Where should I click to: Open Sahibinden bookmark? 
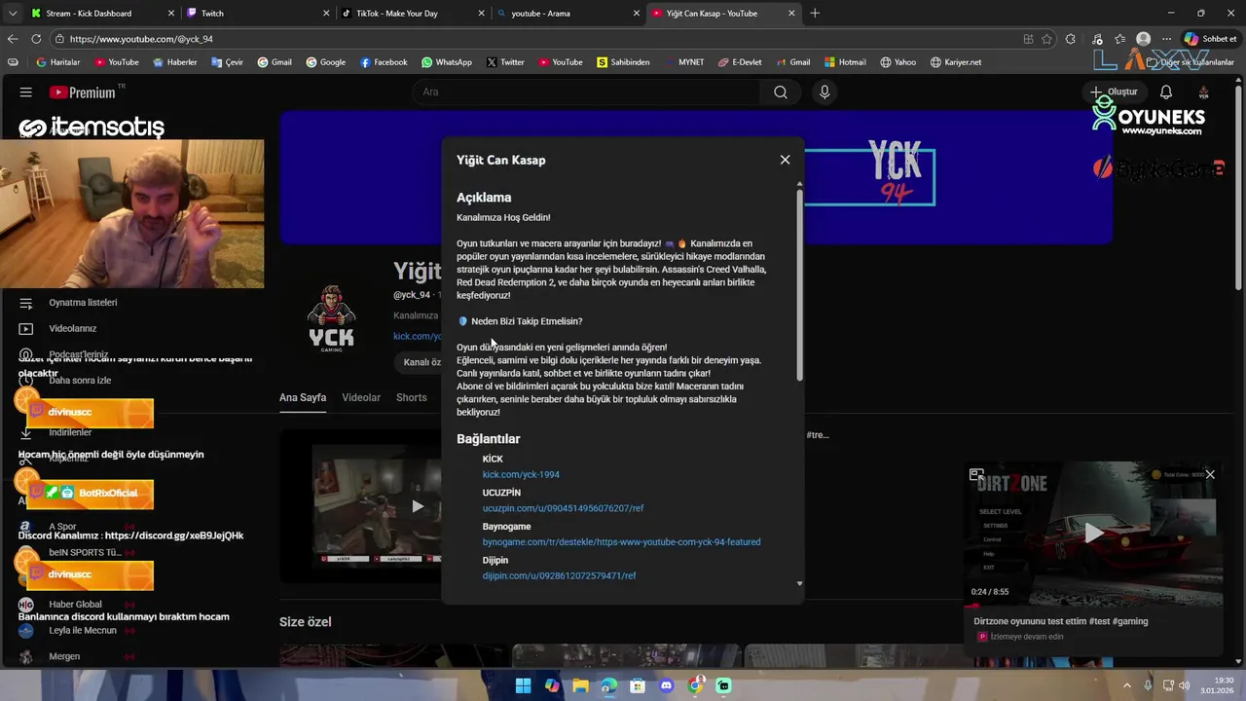pos(623,62)
